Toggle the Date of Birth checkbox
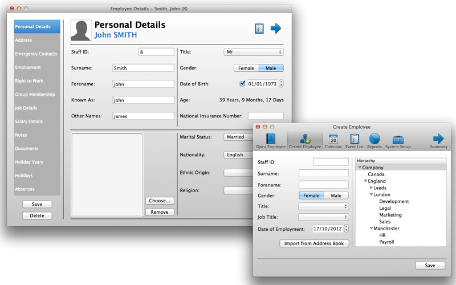This screenshot has height=285, width=456. 242,83
